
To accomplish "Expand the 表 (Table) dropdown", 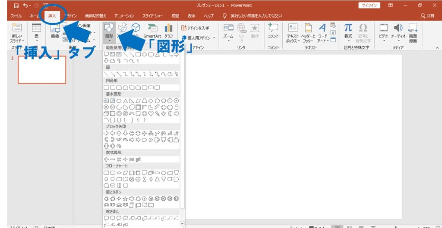I will pos(36,32).
